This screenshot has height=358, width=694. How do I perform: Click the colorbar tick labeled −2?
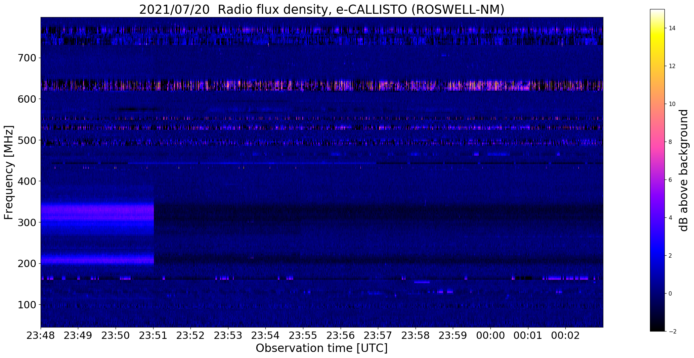point(672,331)
